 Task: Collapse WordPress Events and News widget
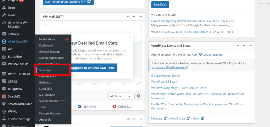(x=251, y=45)
